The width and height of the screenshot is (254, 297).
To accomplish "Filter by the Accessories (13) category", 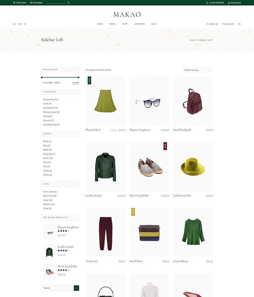I will [x=50, y=99].
